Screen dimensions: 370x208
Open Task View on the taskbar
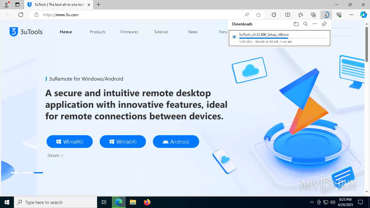click(x=104, y=202)
